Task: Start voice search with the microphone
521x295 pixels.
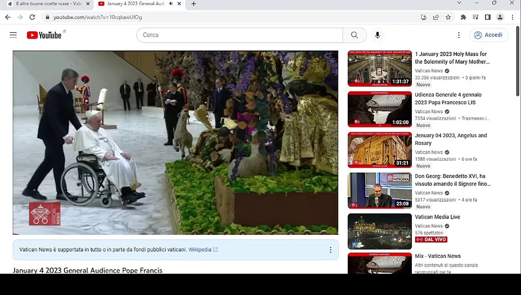Action: click(x=378, y=35)
